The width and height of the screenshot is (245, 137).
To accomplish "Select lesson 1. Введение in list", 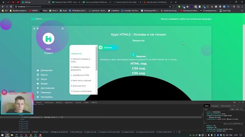I will click(x=76, y=54).
